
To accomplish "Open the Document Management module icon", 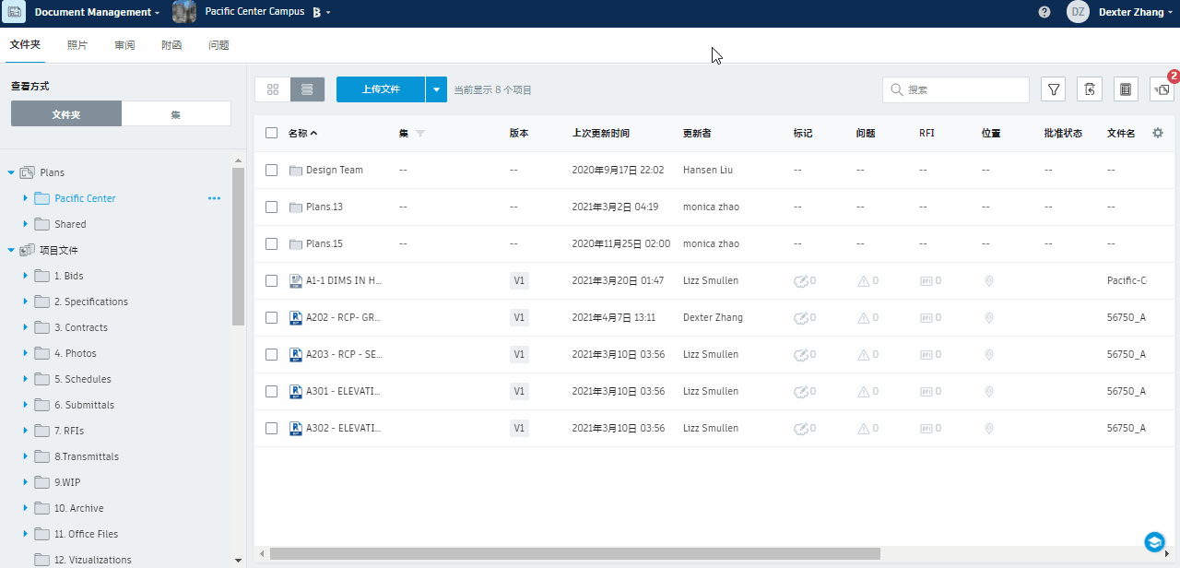I will [x=15, y=12].
